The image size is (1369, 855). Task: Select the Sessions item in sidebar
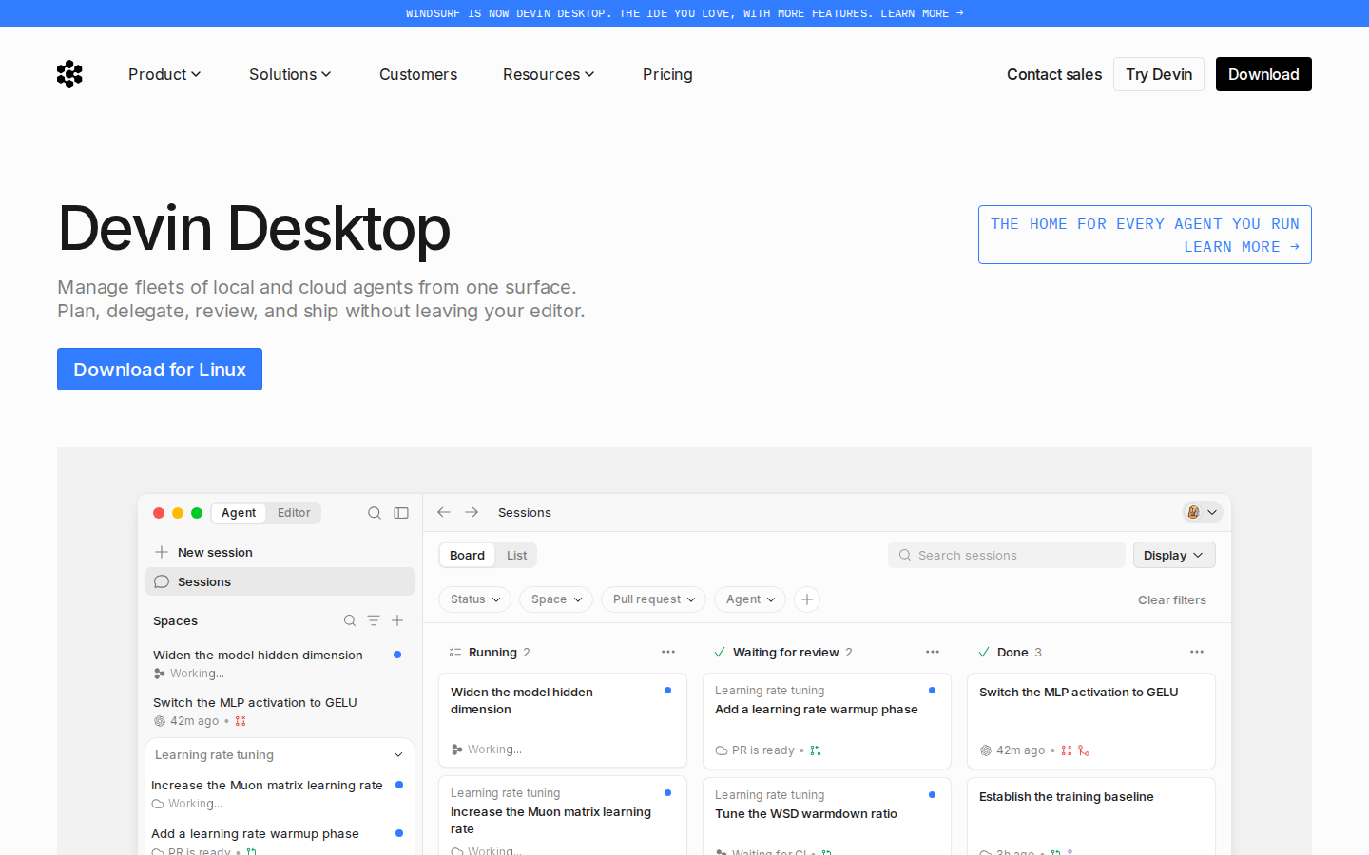tap(280, 581)
